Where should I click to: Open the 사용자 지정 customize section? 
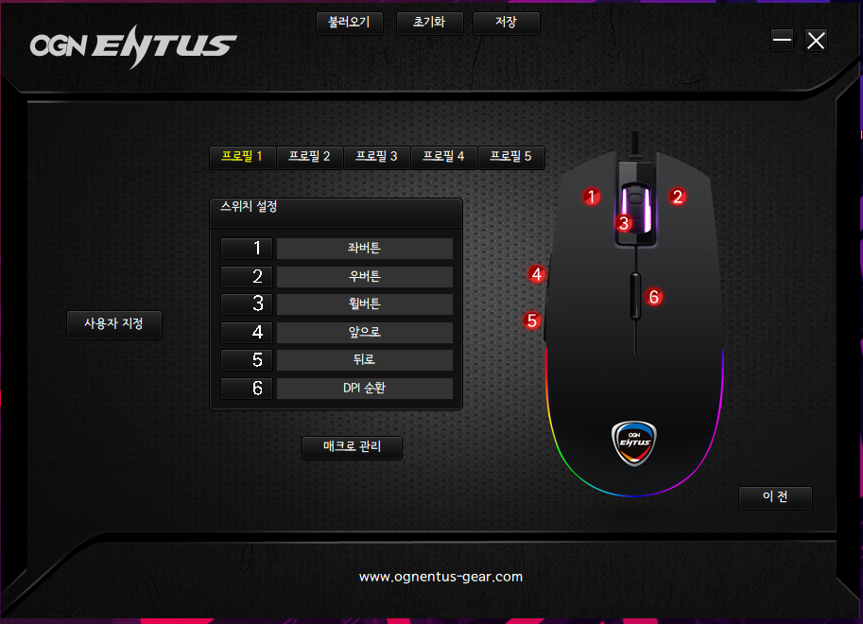(x=114, y=324)
